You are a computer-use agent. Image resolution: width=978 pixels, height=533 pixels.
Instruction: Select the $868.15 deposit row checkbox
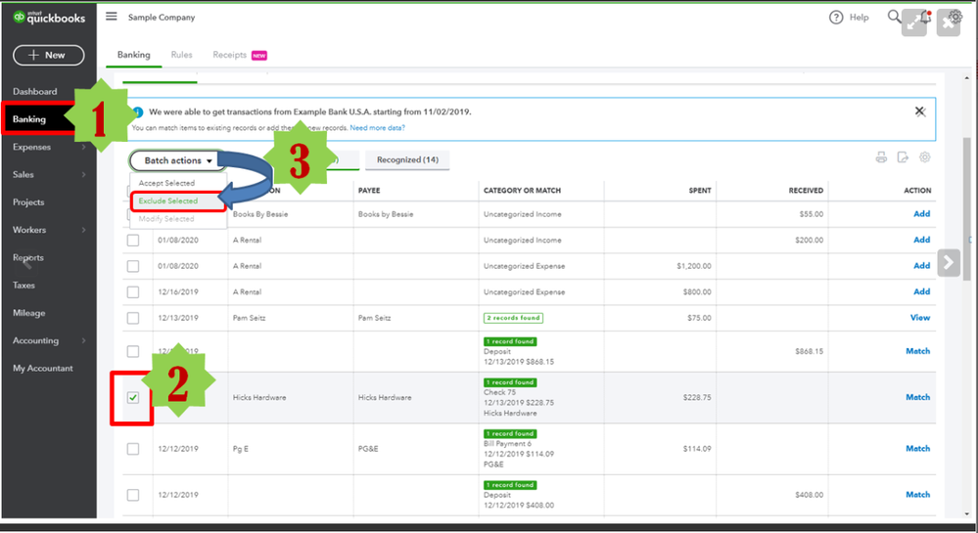(x=133, y=352)
